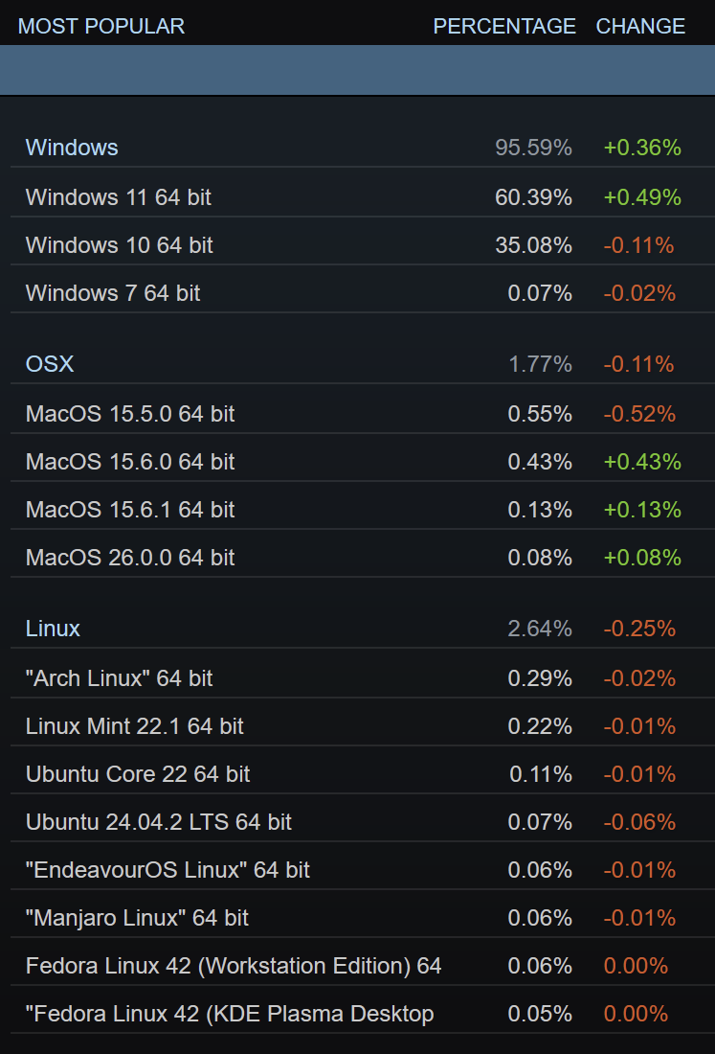Click the PERCENTAGE column header
The height and width of the screenshot is (1054, 715).
tap(504, 26)
